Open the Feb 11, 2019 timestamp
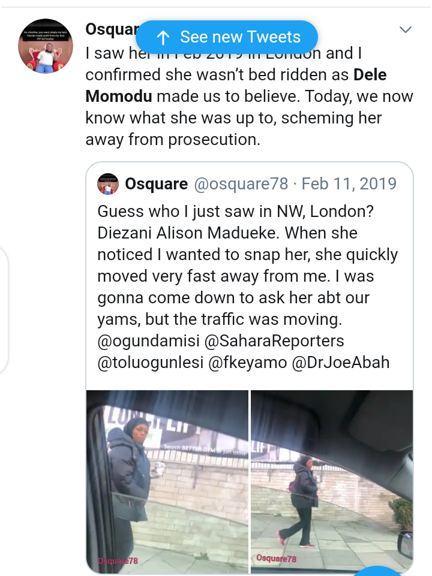The image size is (432, 576). click(x=349, y=184)
